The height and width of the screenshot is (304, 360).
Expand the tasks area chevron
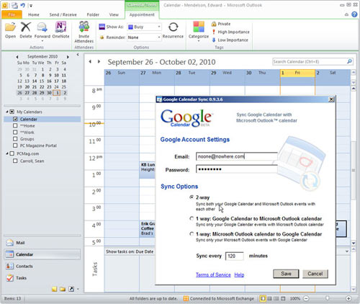point(347,251)
